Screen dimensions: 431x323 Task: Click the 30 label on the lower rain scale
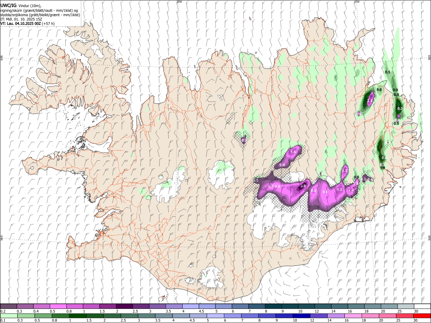(415, 320)
